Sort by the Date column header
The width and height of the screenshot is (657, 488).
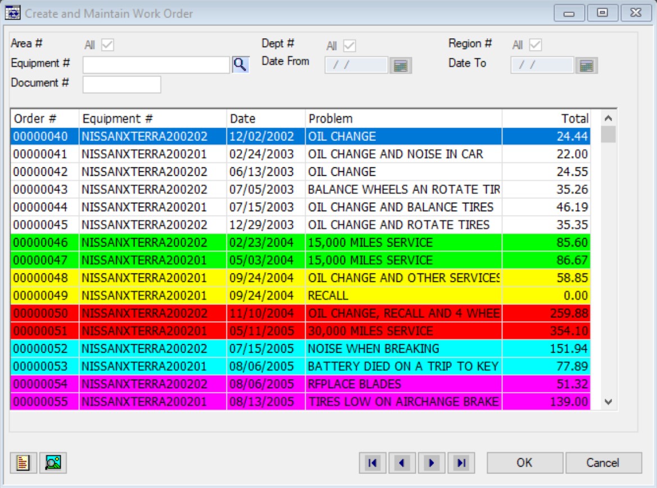point(266,119)
